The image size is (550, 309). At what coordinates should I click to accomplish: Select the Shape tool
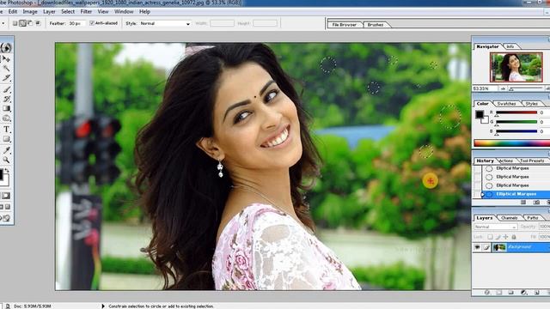click(x=6, y=139)
